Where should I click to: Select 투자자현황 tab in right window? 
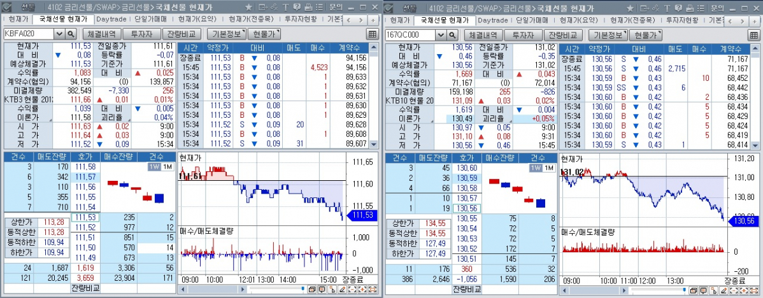point(681,20)
